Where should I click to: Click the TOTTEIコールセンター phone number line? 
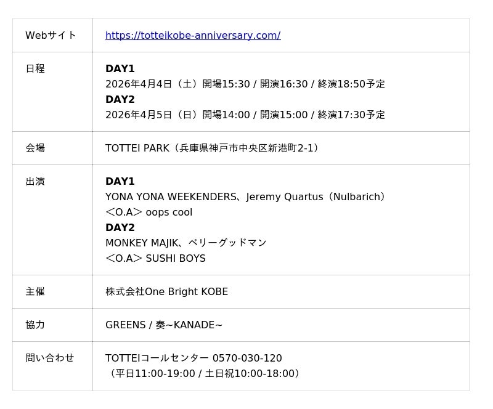coord(194,358)
